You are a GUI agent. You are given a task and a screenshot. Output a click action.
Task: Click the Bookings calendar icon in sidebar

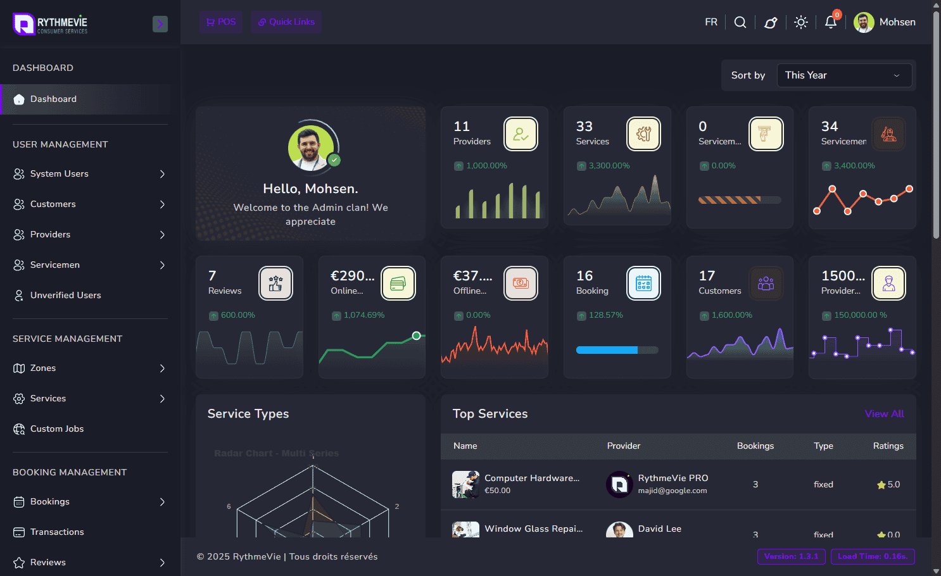click(x=19, y=502)
